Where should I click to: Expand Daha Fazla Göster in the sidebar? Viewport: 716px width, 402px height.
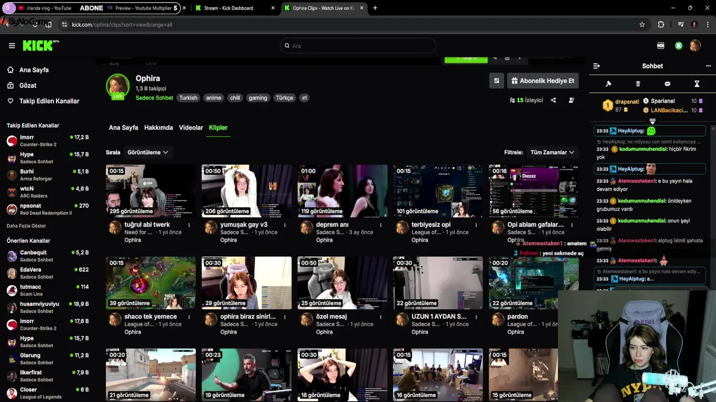point(26,226)
